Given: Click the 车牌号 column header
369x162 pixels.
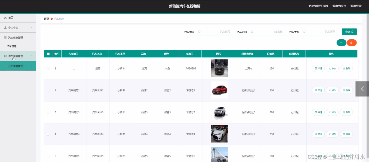Looking at the screenshot, I should point(190,54).
